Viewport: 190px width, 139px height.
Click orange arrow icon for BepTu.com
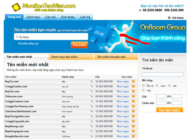[x=133, y=81]
